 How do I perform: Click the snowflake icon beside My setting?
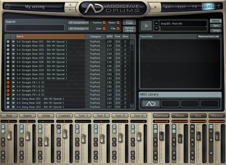(7, 6)
